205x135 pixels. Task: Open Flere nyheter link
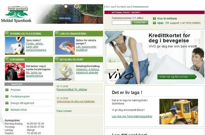[x=64, y=111]
